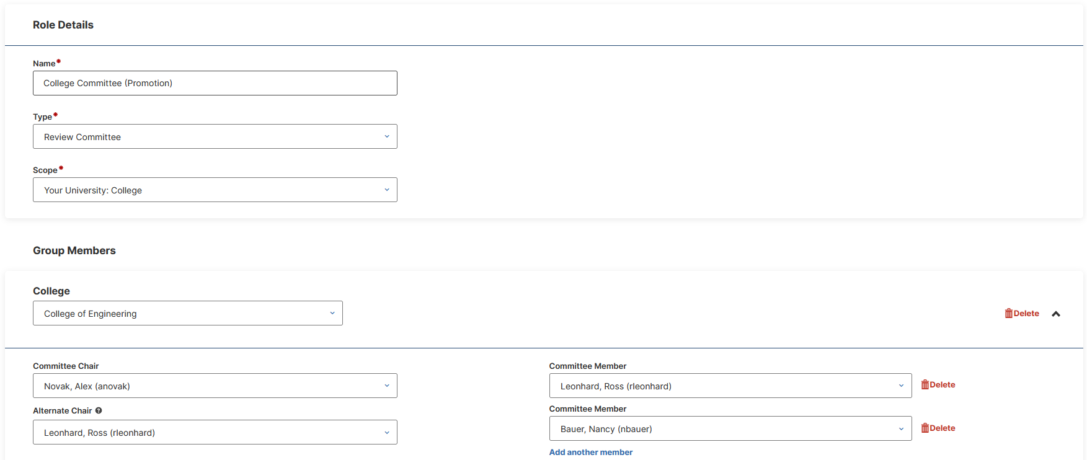Click Add another member link

591,452
